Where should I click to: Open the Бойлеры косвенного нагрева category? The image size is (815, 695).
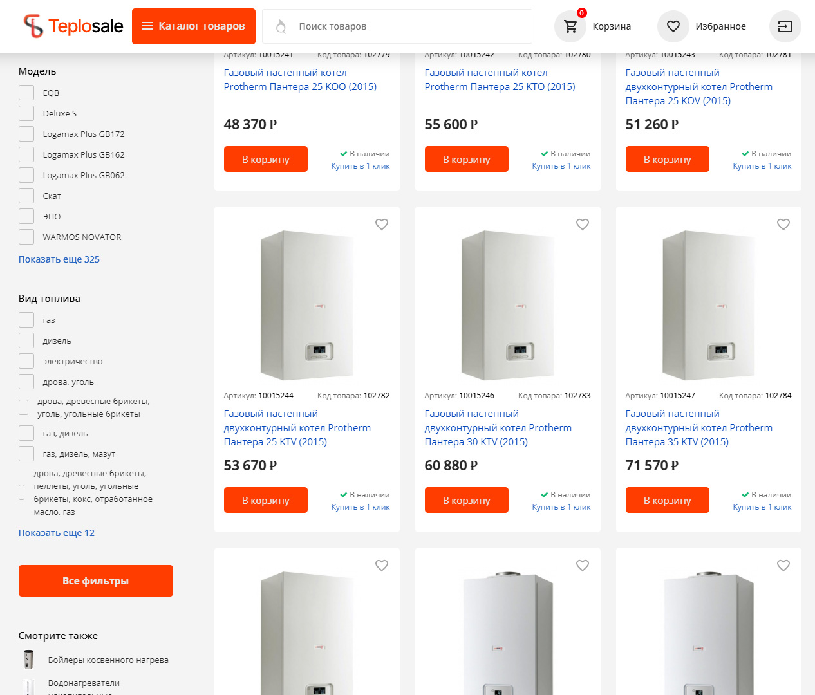[x=108, y=660]
